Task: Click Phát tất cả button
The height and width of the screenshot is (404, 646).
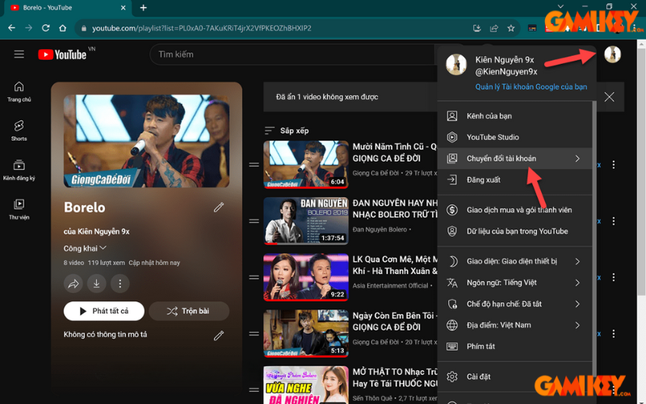Action: [104, 311]
